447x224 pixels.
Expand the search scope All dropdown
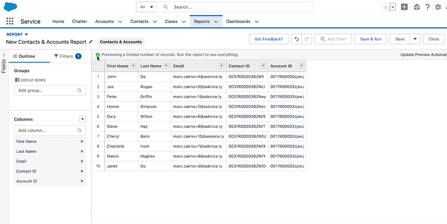[x=146, y=7]
